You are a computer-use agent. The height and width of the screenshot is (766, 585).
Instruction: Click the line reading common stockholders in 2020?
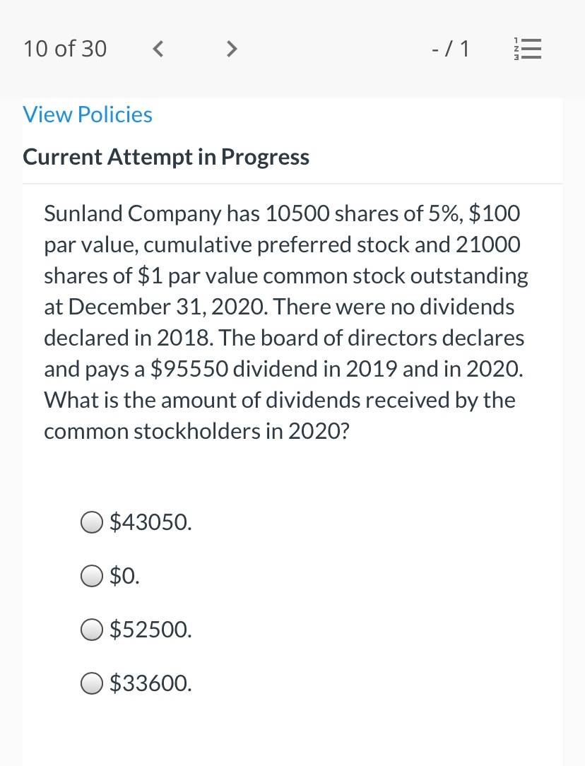197,431
